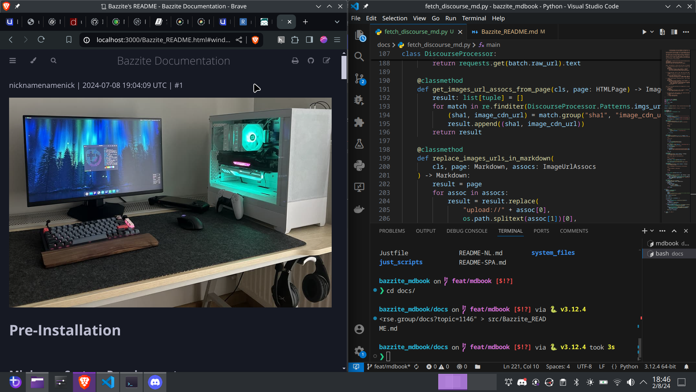Open the Testing flask icon view
This screenshot has width=696, height=392.
click(359, 144)
